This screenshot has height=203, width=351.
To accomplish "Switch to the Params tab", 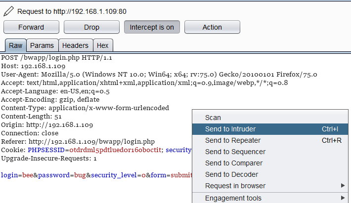I will pos(42,45).
